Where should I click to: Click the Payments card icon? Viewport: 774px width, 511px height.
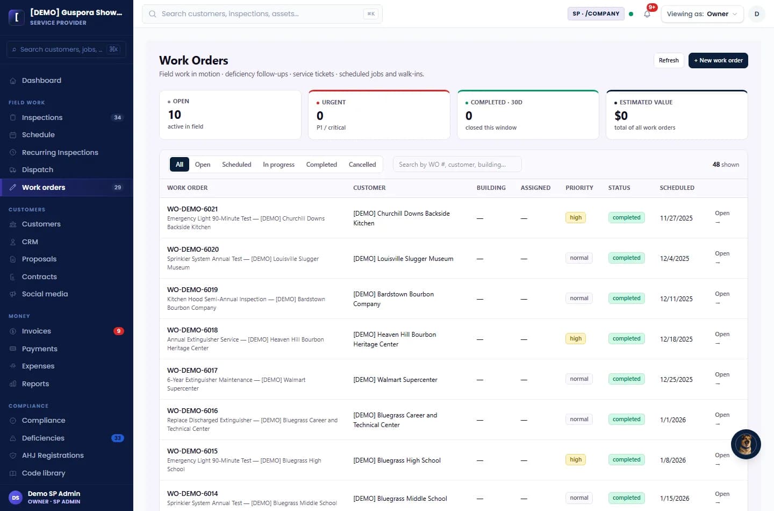tap(13, 349)
